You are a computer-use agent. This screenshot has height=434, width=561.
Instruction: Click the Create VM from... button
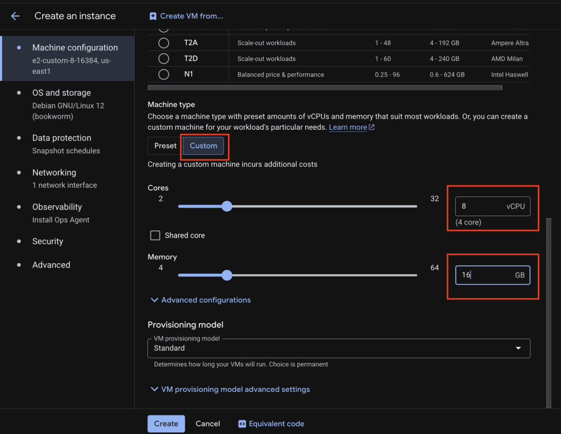click(x=186, y=16)
